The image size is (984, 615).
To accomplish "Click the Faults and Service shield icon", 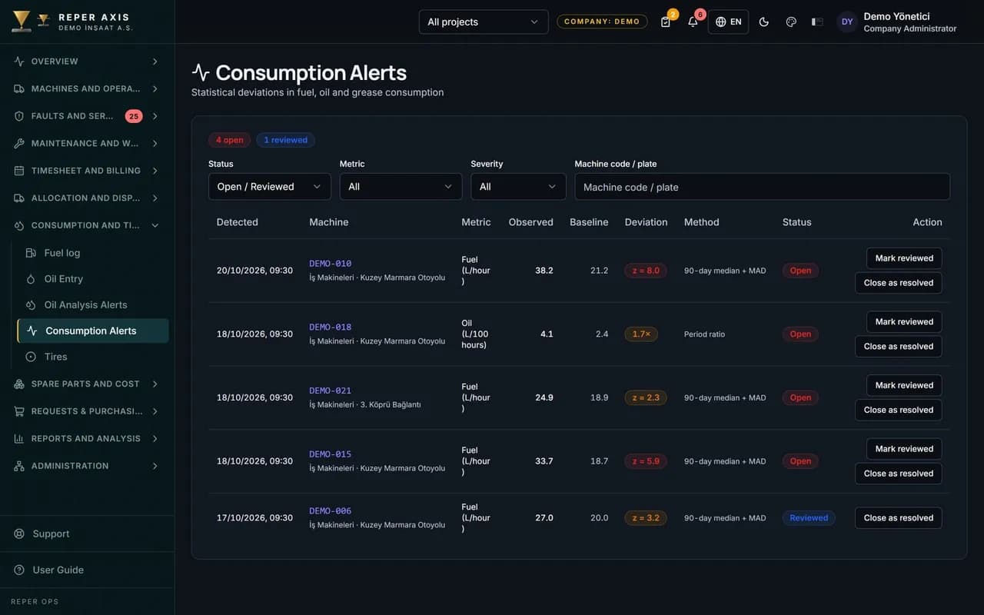I will [19, 116].
